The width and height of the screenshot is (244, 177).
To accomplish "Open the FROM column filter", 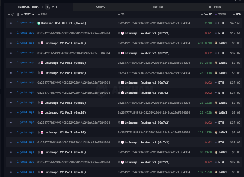I will [x=38, y=14].
